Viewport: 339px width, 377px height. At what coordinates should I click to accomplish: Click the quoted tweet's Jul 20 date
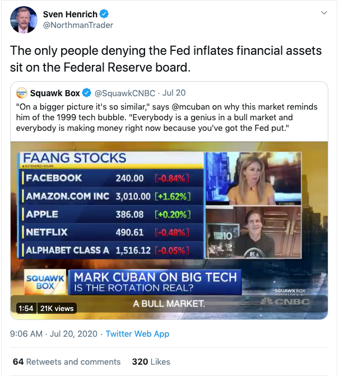[174, 93]
